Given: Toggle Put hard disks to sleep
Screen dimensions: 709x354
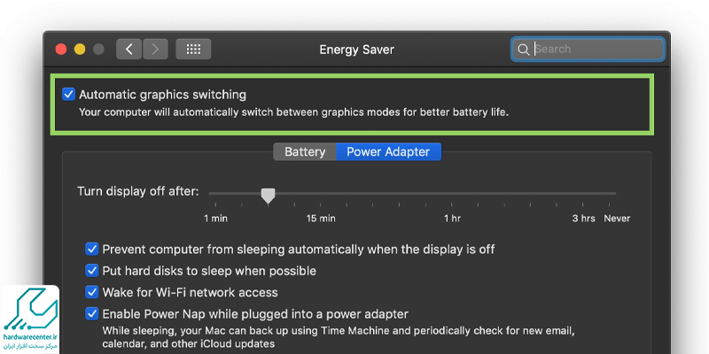Looking at the screenshot, I should [x=91, y=271].
